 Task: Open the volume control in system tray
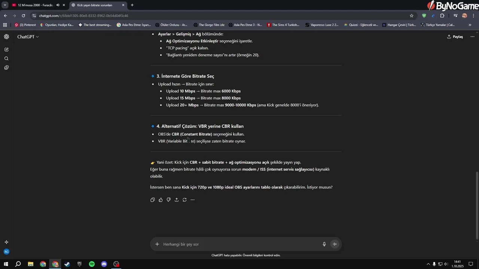[x=446, y=264]
